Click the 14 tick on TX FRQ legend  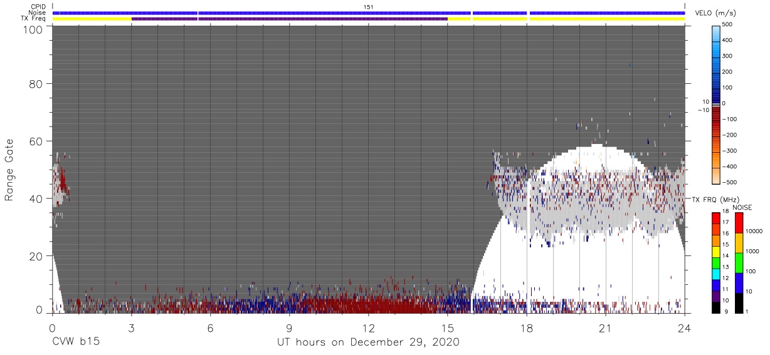pos(726,257)
